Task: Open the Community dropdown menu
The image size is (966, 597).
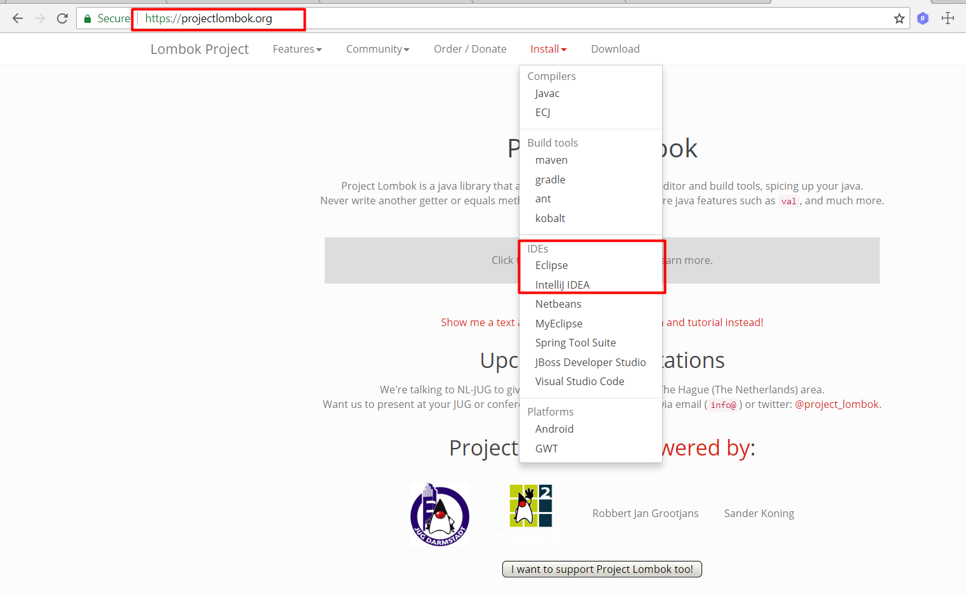Action: pos(377,49)
